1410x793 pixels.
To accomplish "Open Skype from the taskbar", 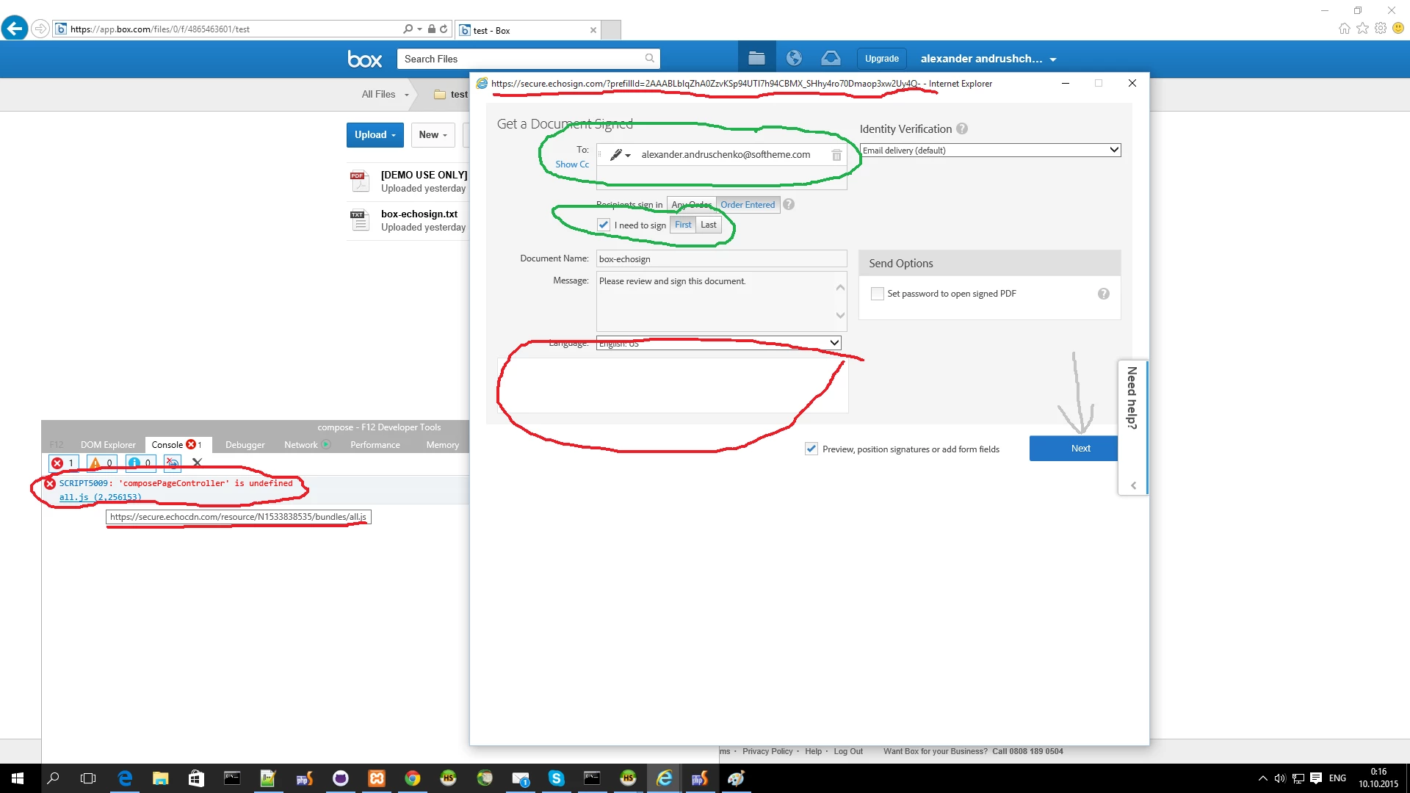I will (x=556, y=778).
